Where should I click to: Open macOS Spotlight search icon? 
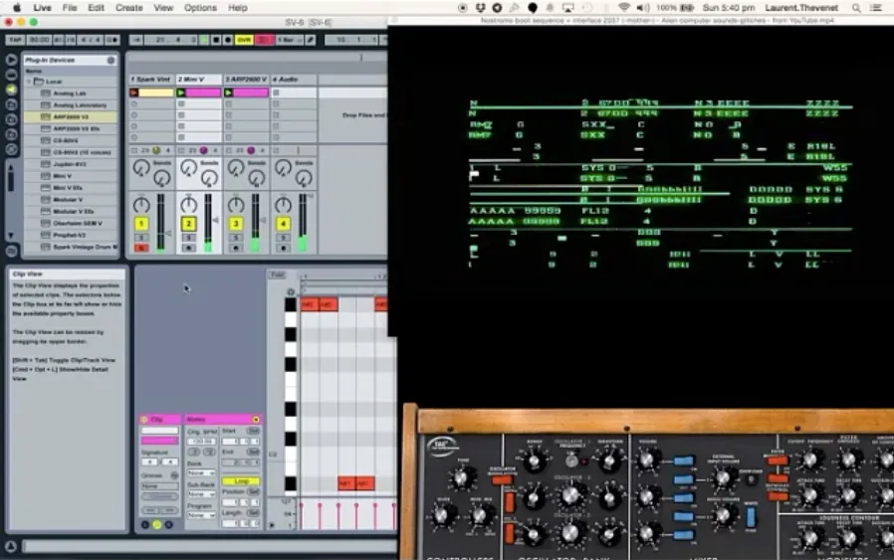pyautogui.click(x=856, y=8)
